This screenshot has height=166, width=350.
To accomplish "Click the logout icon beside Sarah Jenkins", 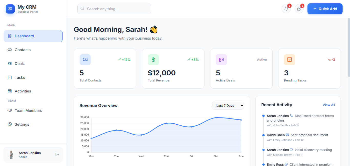I will click(57, 155).
